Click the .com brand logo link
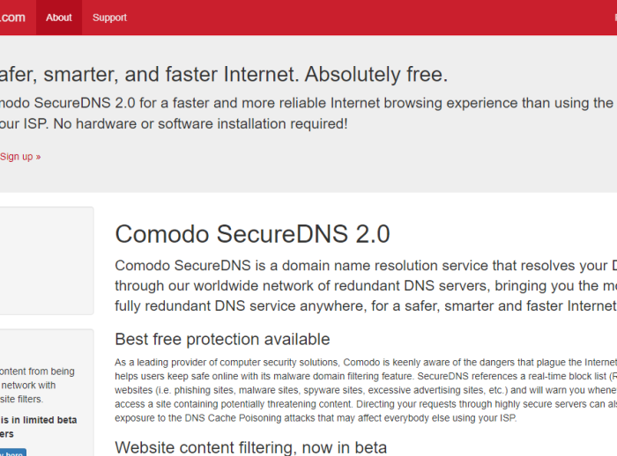This screenshot has width=617, height=456. (x=12, y=18)
